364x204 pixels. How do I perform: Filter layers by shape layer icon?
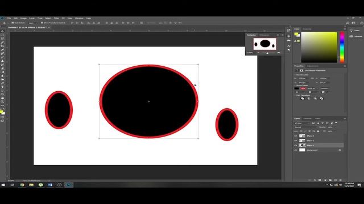pos(327,124)
